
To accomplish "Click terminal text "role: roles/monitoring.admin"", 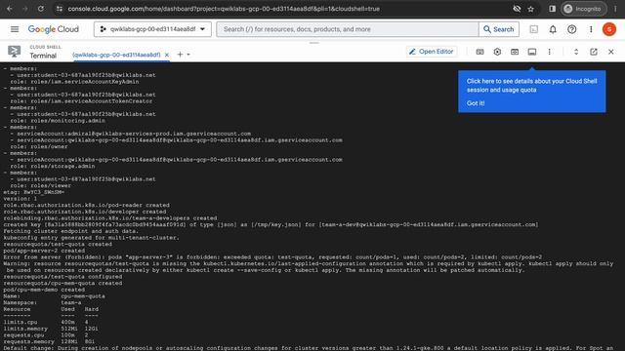I will tap(58, 121).
